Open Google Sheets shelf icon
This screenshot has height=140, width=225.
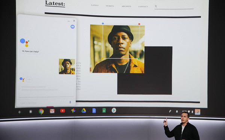[104, 111]
